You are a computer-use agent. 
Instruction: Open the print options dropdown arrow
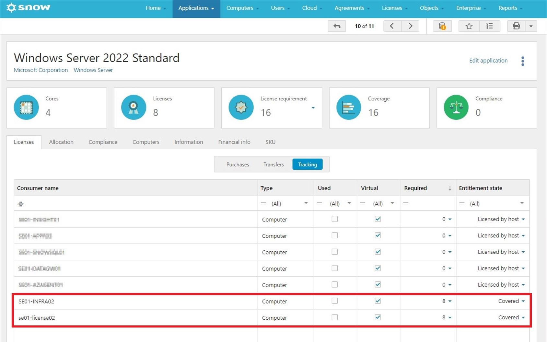coord(531,26)
